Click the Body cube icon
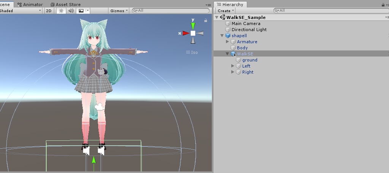Image resolution: width=389 pixels, height=173 pixels. click(233, 48)
